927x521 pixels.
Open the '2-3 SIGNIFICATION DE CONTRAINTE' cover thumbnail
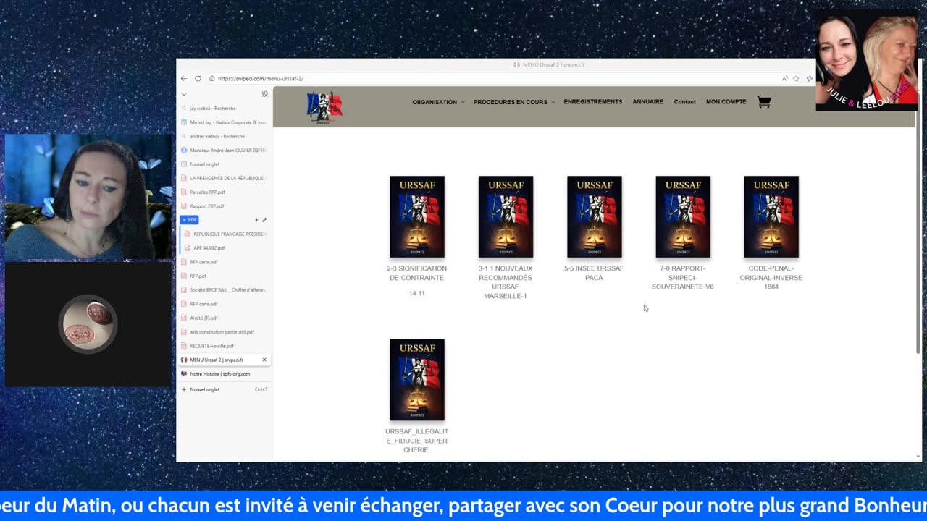(417, 216)
